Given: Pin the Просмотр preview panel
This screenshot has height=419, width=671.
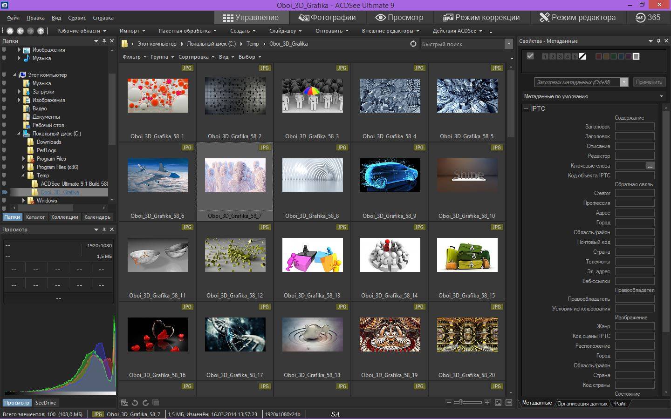Looking at the screenshot, I should [x=104, y=230].
